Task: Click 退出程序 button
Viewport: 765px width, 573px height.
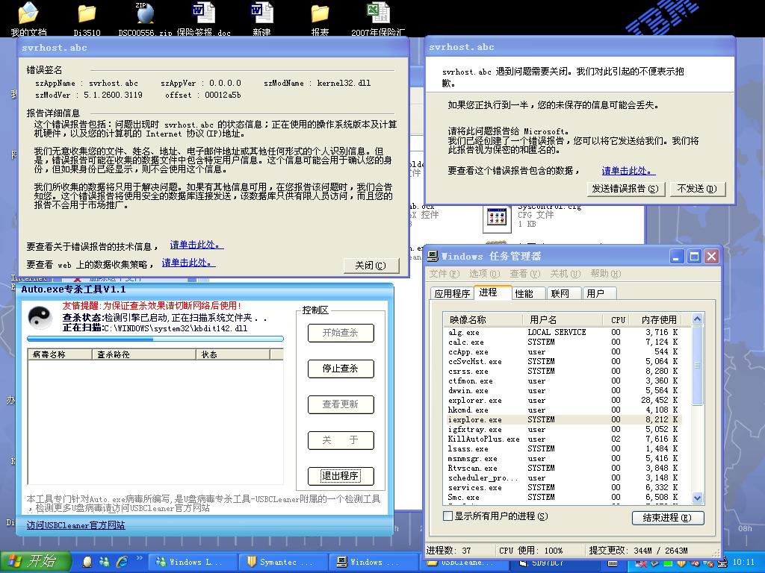Action: pos(341,476)
